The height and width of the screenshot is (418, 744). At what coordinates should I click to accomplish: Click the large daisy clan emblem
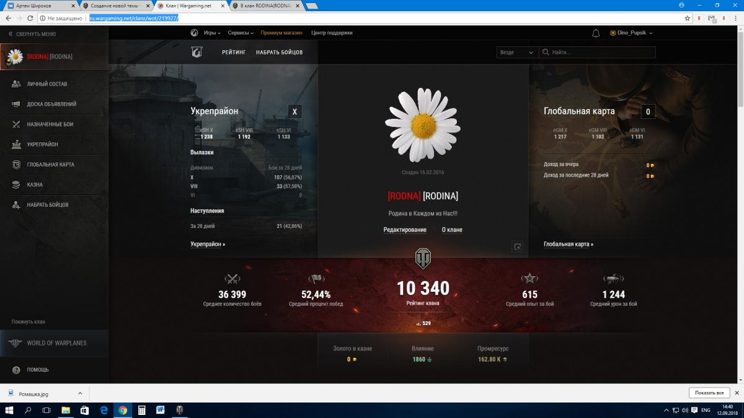tap(423, 125)
